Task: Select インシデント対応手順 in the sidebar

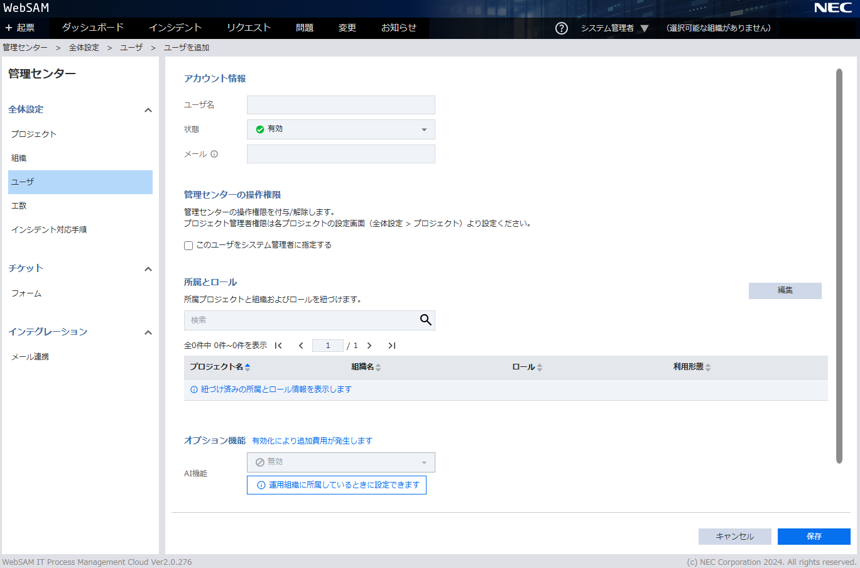Action: pos(80,230)
